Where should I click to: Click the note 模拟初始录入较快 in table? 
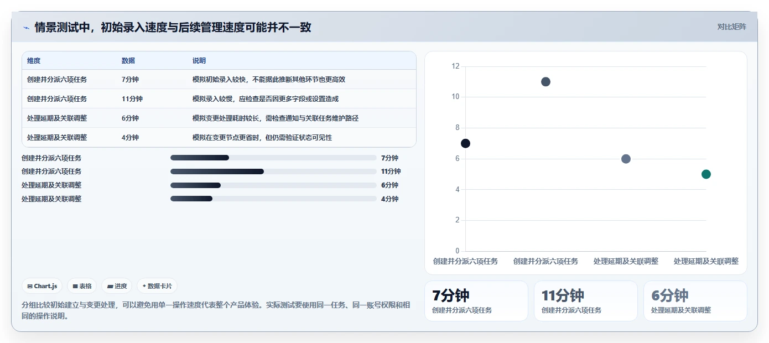[x=269, y=79]
